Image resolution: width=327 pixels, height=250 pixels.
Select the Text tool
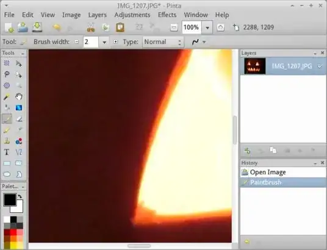pos(7,152)
